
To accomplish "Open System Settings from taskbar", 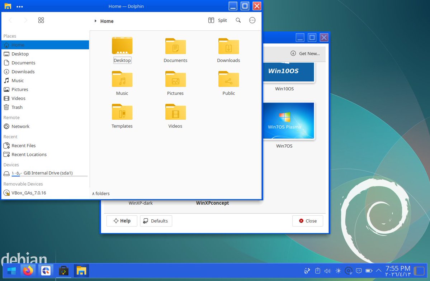I will [x=46, y=271].
